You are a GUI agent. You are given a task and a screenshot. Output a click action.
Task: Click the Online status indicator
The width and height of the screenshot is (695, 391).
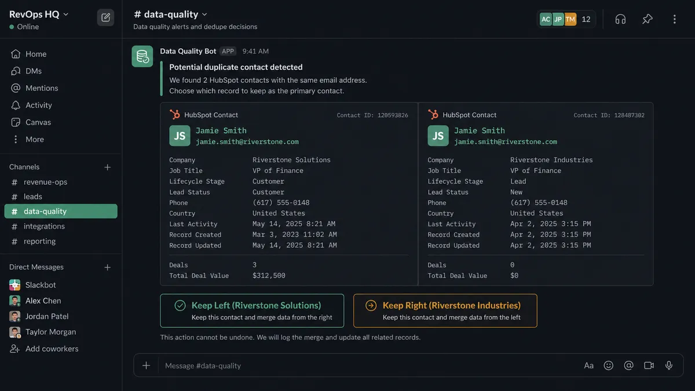click(x=24, y=27)
